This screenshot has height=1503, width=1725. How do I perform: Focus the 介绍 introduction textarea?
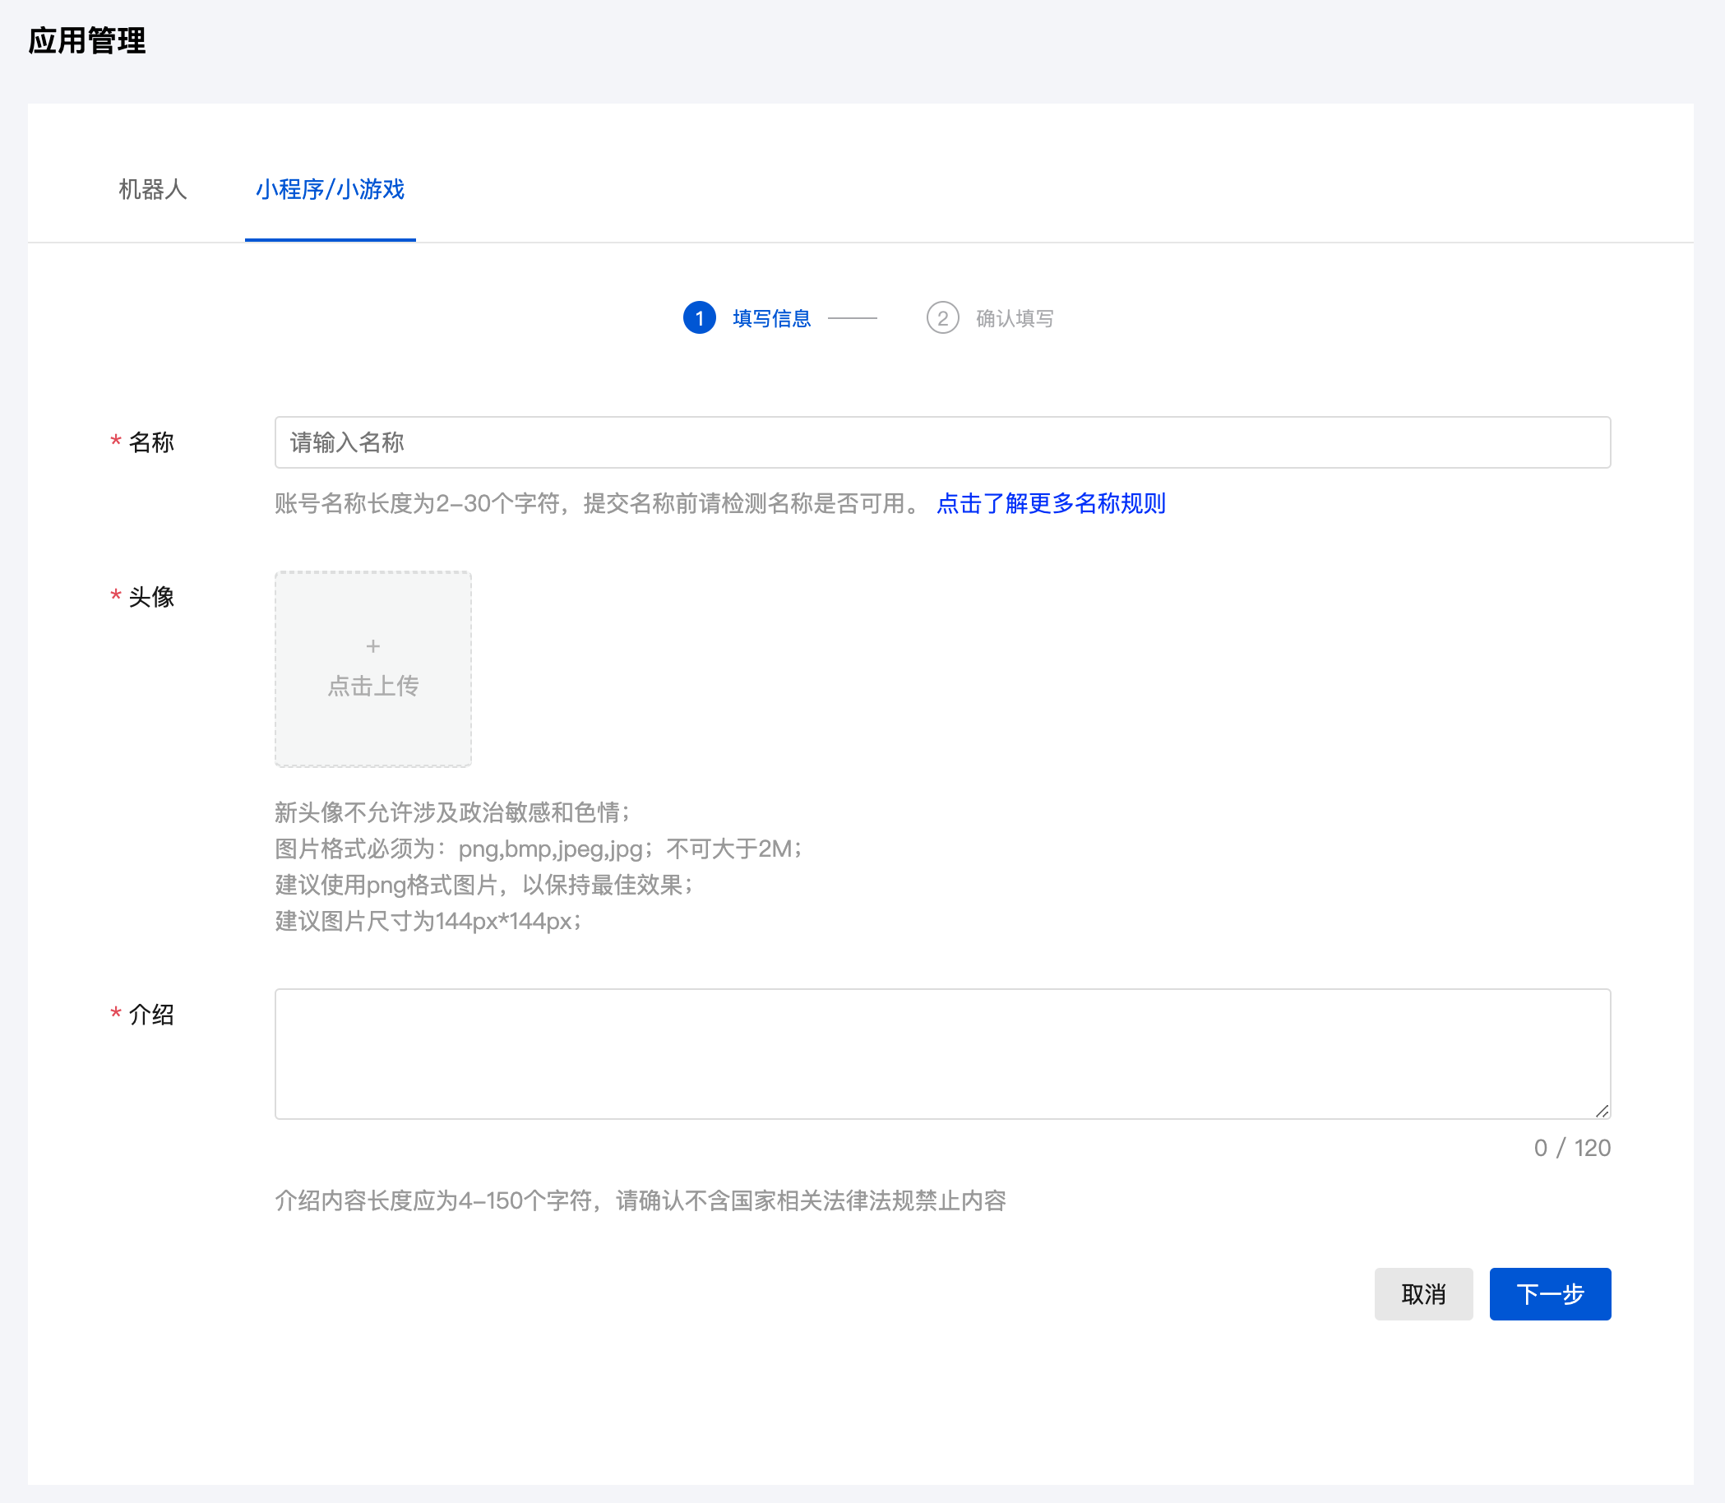[x=941, y=1052]
